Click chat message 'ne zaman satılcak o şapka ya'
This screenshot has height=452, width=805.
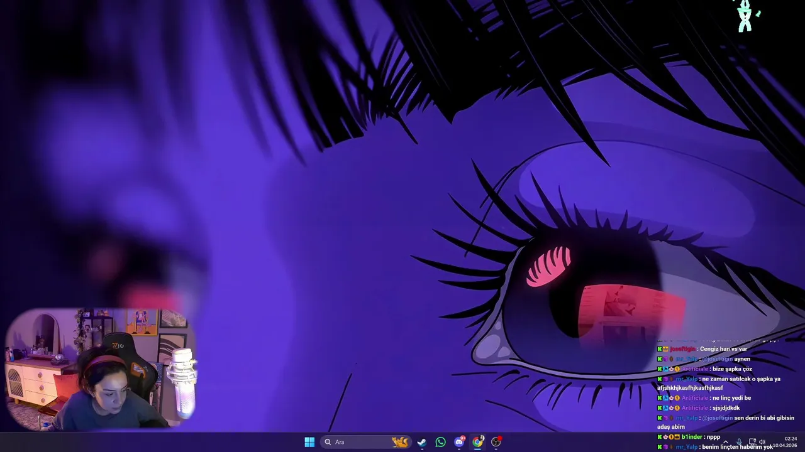(741, 379)
